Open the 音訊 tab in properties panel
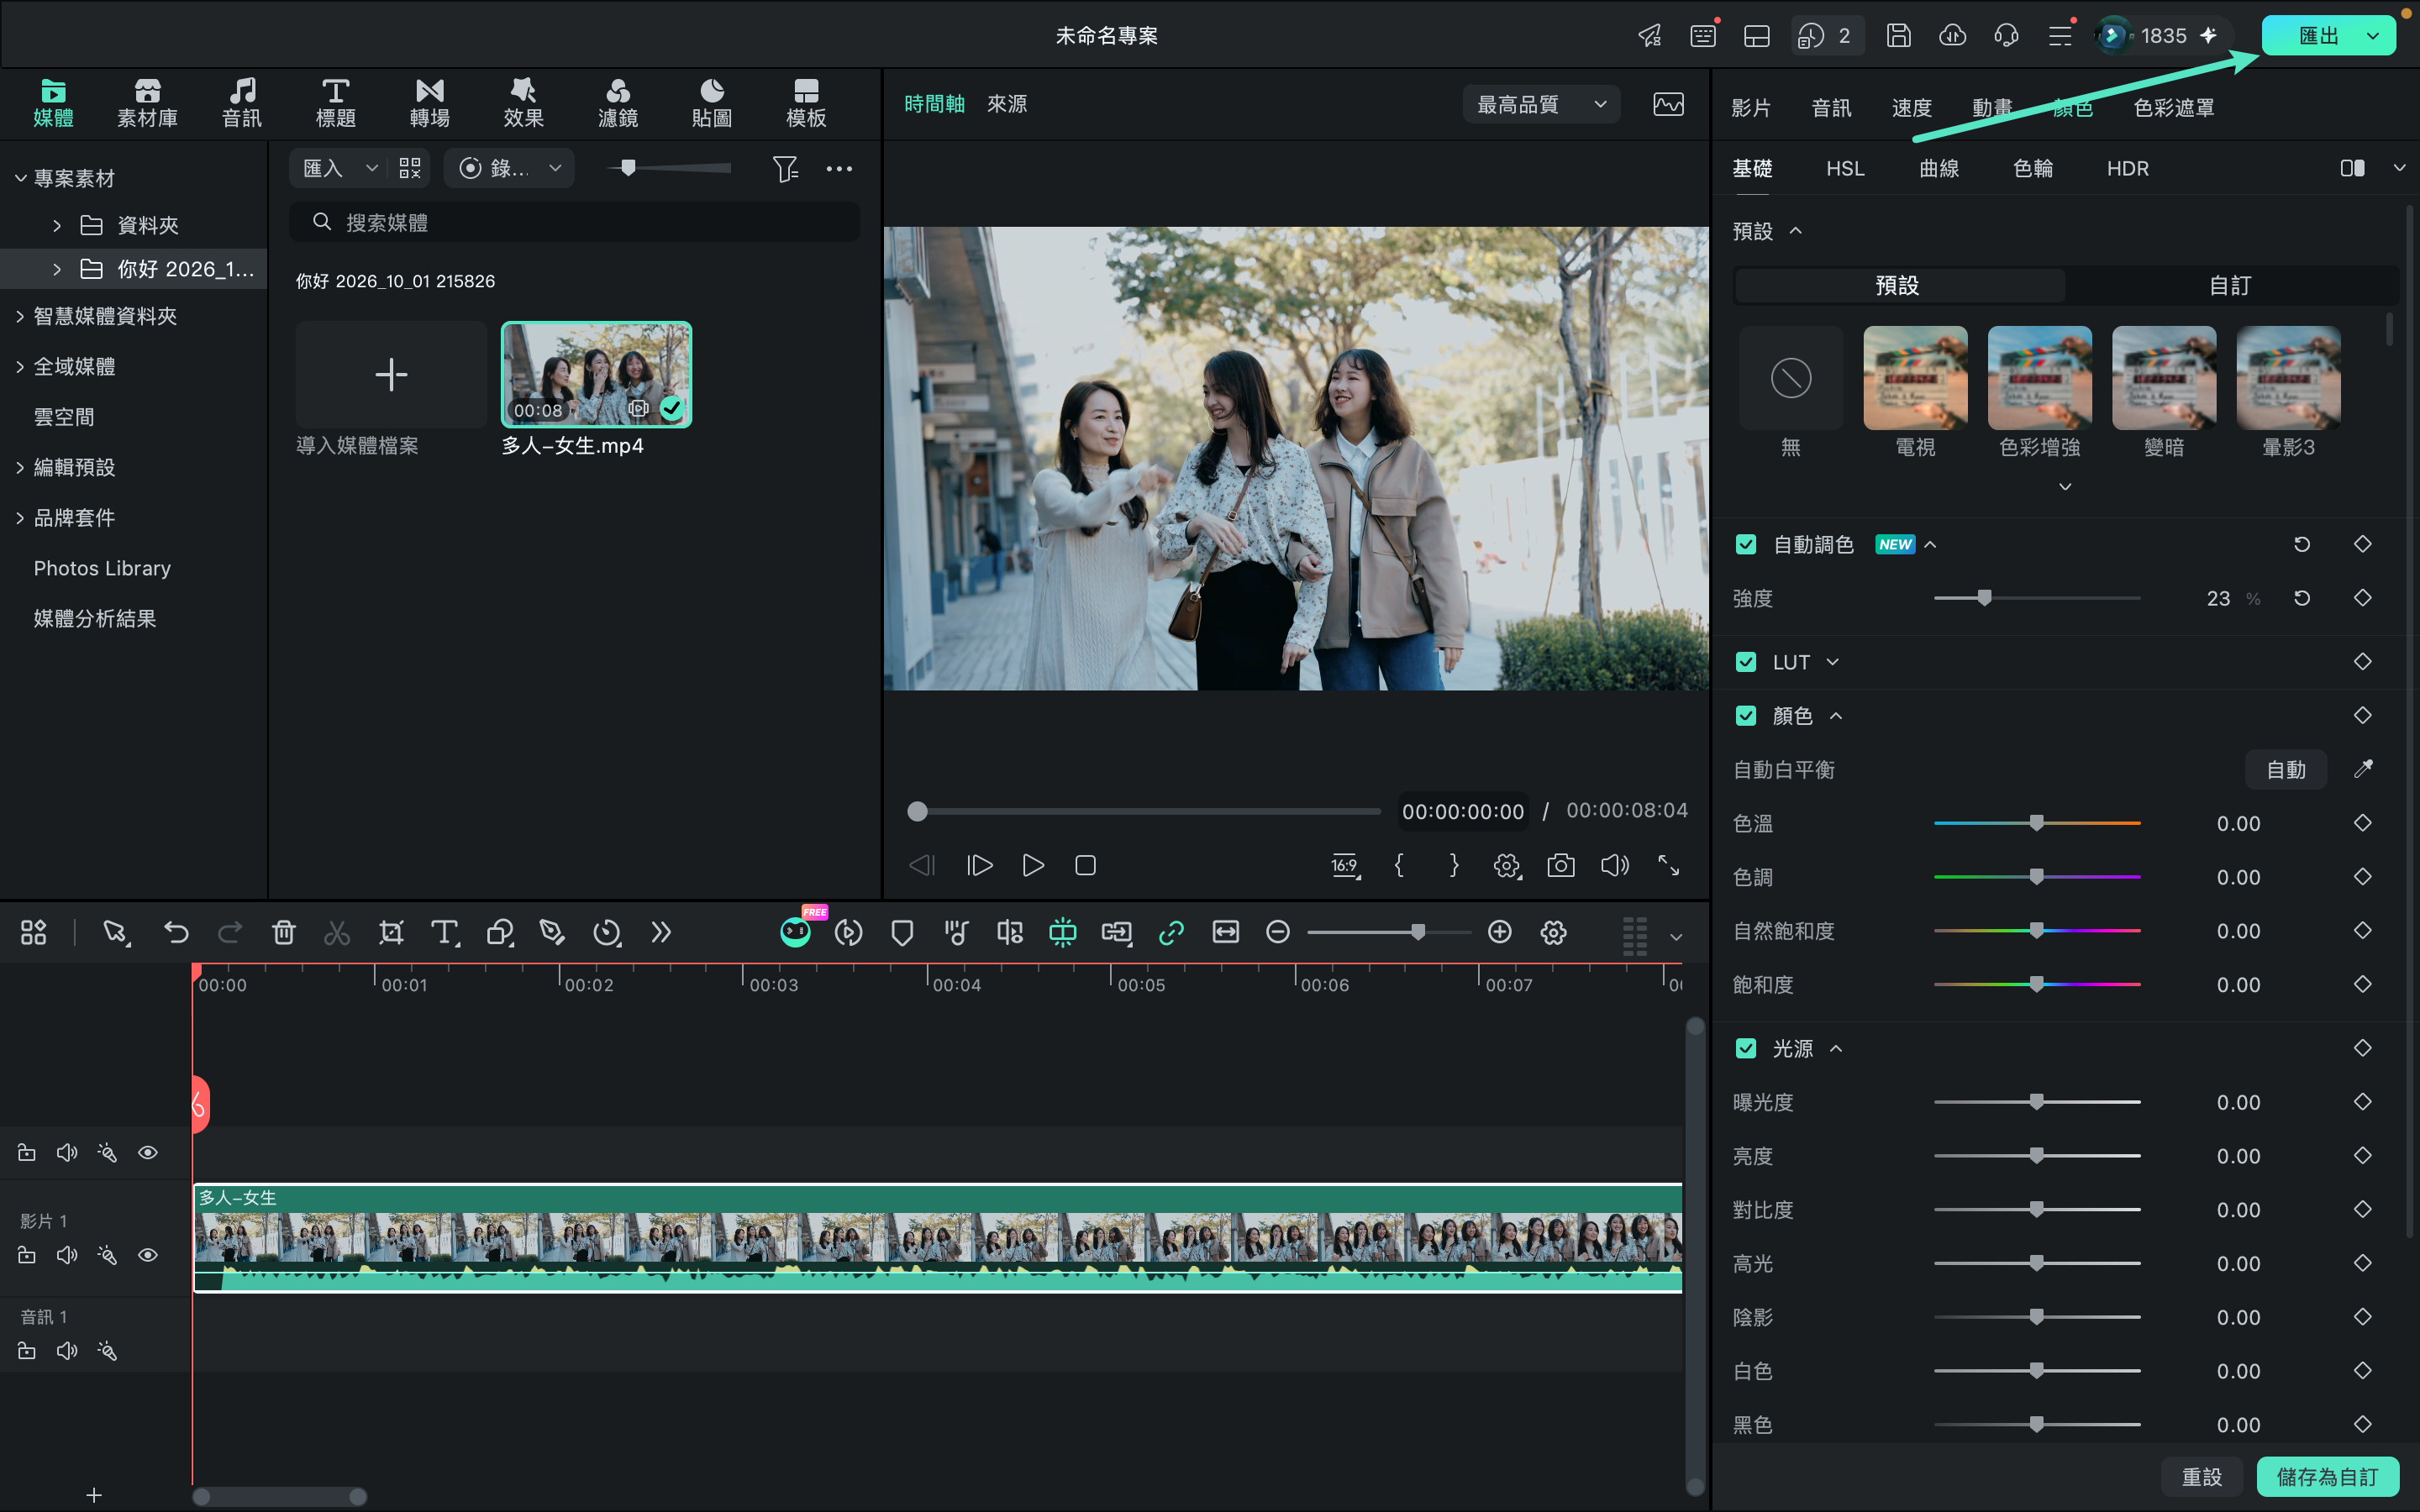This screenshot has width=2420, height=1512. click(x=1831, y=108)
